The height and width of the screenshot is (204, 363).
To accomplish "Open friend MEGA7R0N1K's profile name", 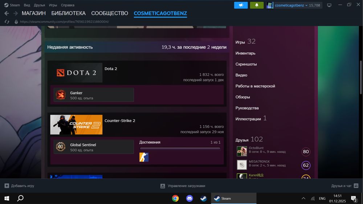I will point(259,162).
